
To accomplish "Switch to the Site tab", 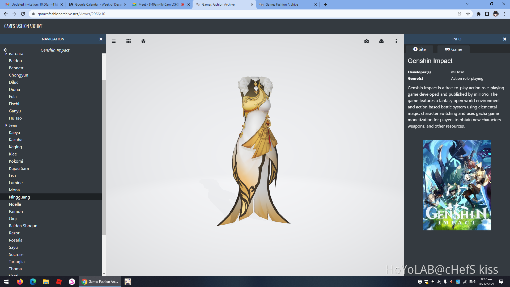I will (419, 49).
